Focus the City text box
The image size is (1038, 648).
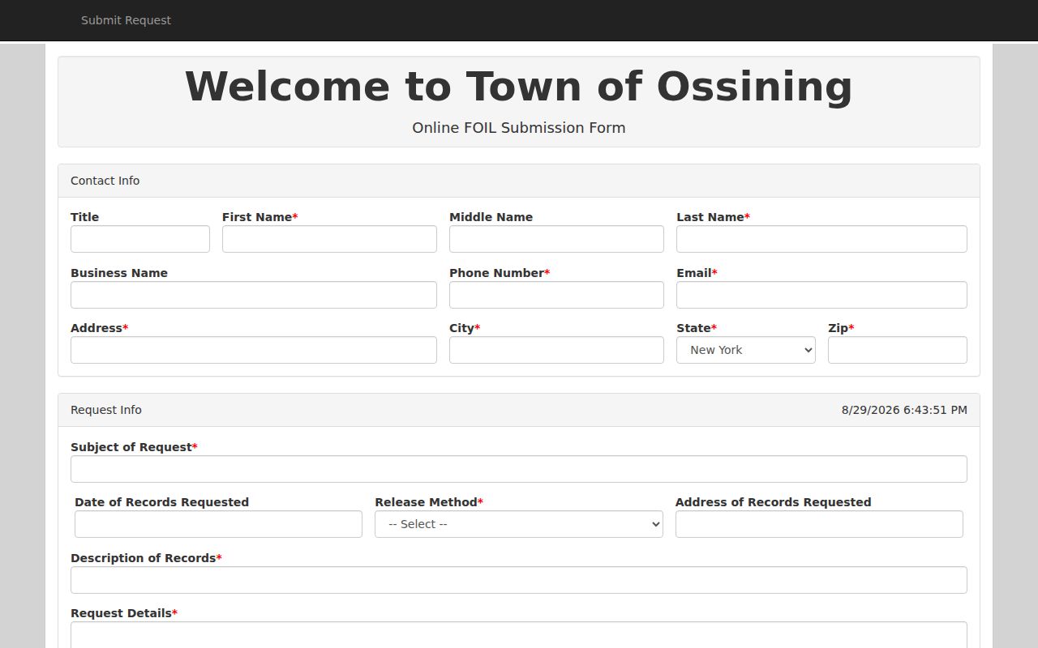coord(556,350)
